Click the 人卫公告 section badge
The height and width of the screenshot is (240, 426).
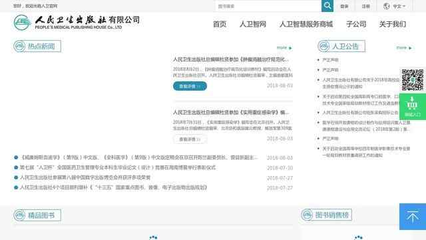(341, 46)
